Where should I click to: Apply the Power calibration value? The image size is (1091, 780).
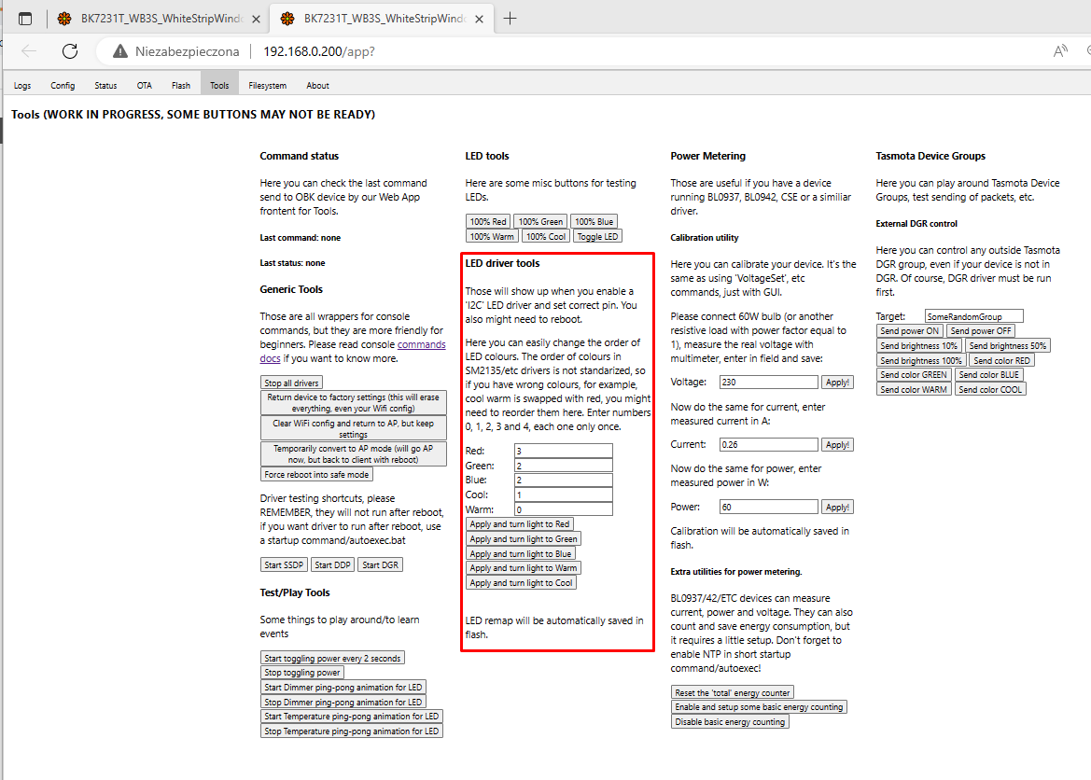coord(837,508)
